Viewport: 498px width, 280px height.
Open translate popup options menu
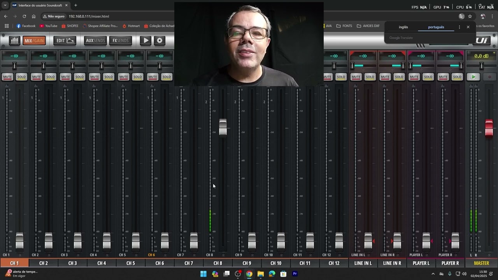point(459,27)
